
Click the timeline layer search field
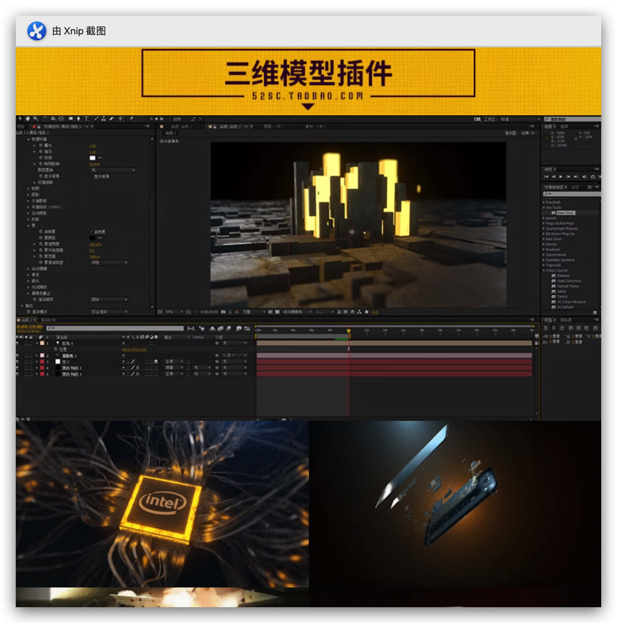(115, 328)
